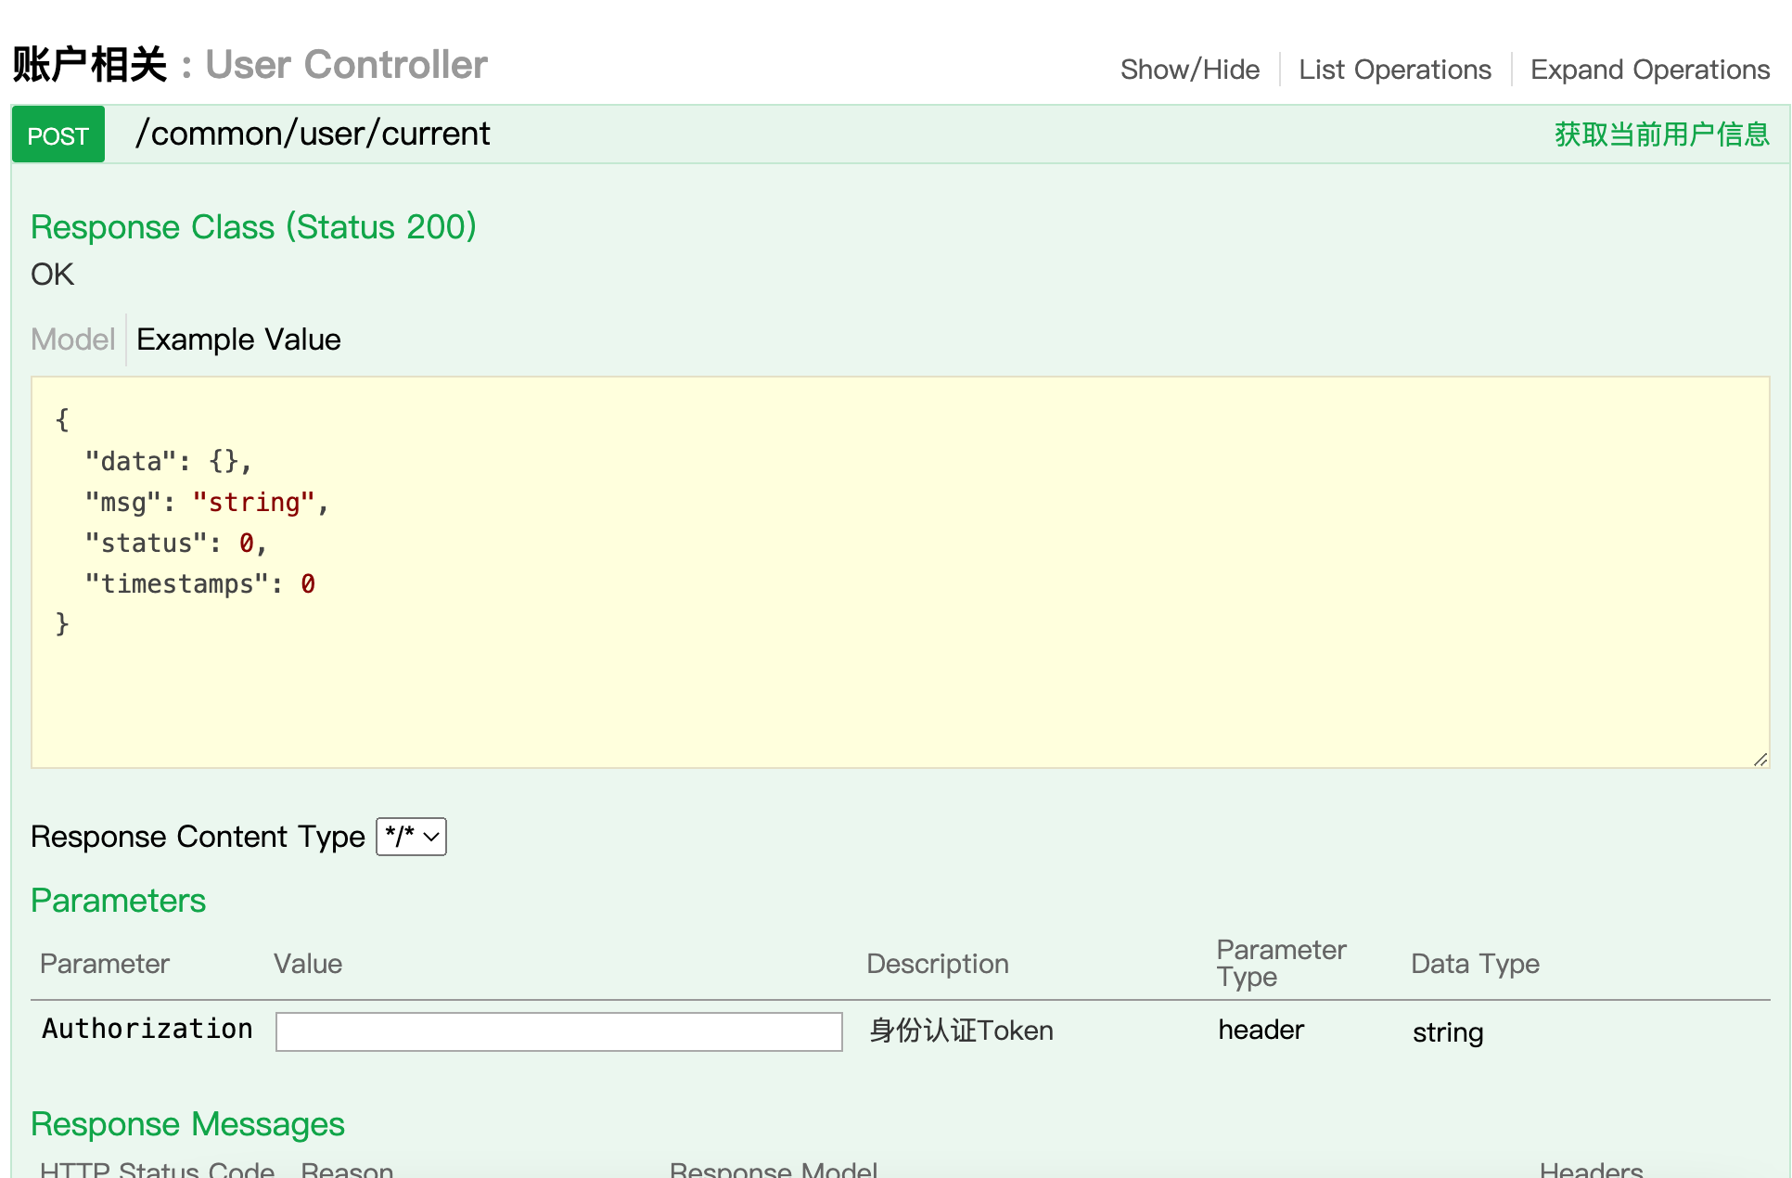Toggle Show/Hide for User Controller
The width and height of the screenshot is (1792, 1178).
(1189, 70)
